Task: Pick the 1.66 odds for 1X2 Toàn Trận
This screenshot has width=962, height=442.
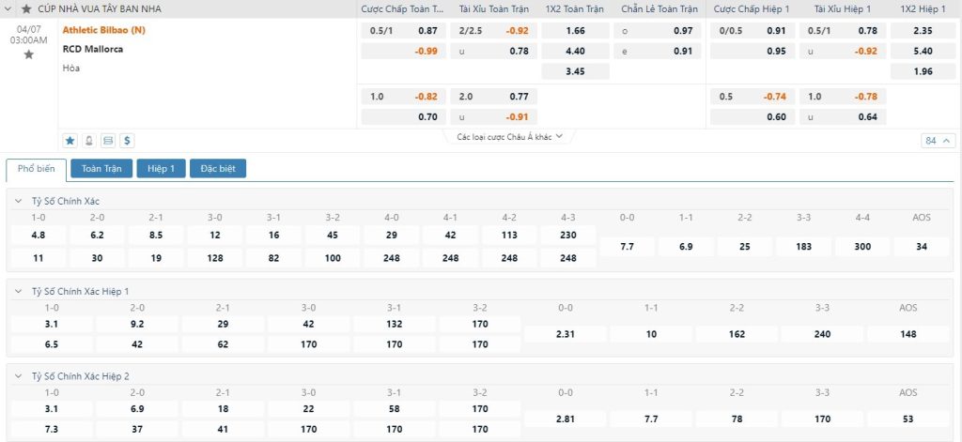Action: 575,30
